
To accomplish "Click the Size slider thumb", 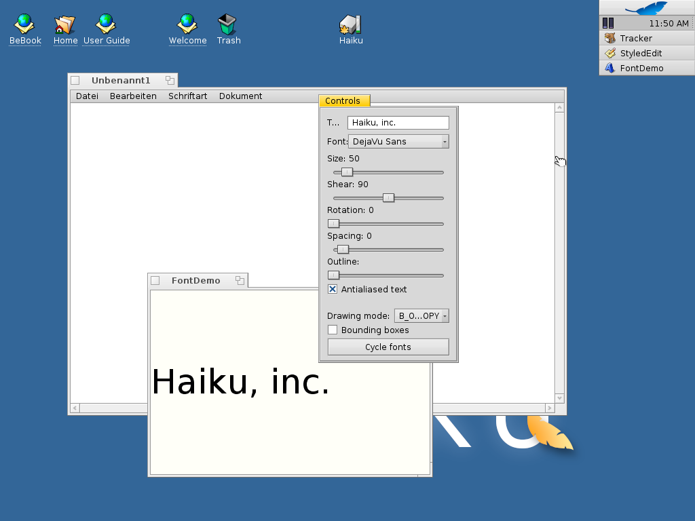I will 347,172.
